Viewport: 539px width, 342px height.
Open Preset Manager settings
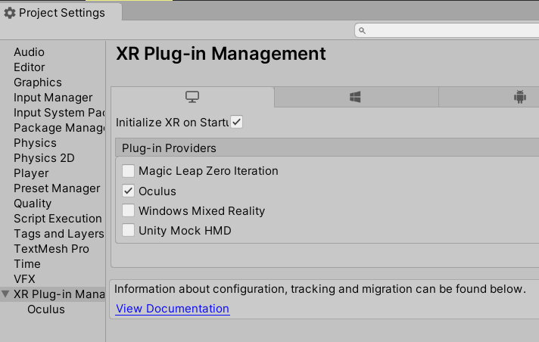(57, 188)
